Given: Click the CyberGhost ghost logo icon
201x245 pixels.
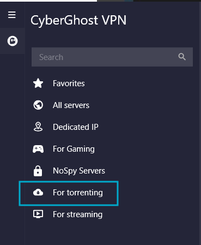Looking at the screenshot, I should point(13,41).
